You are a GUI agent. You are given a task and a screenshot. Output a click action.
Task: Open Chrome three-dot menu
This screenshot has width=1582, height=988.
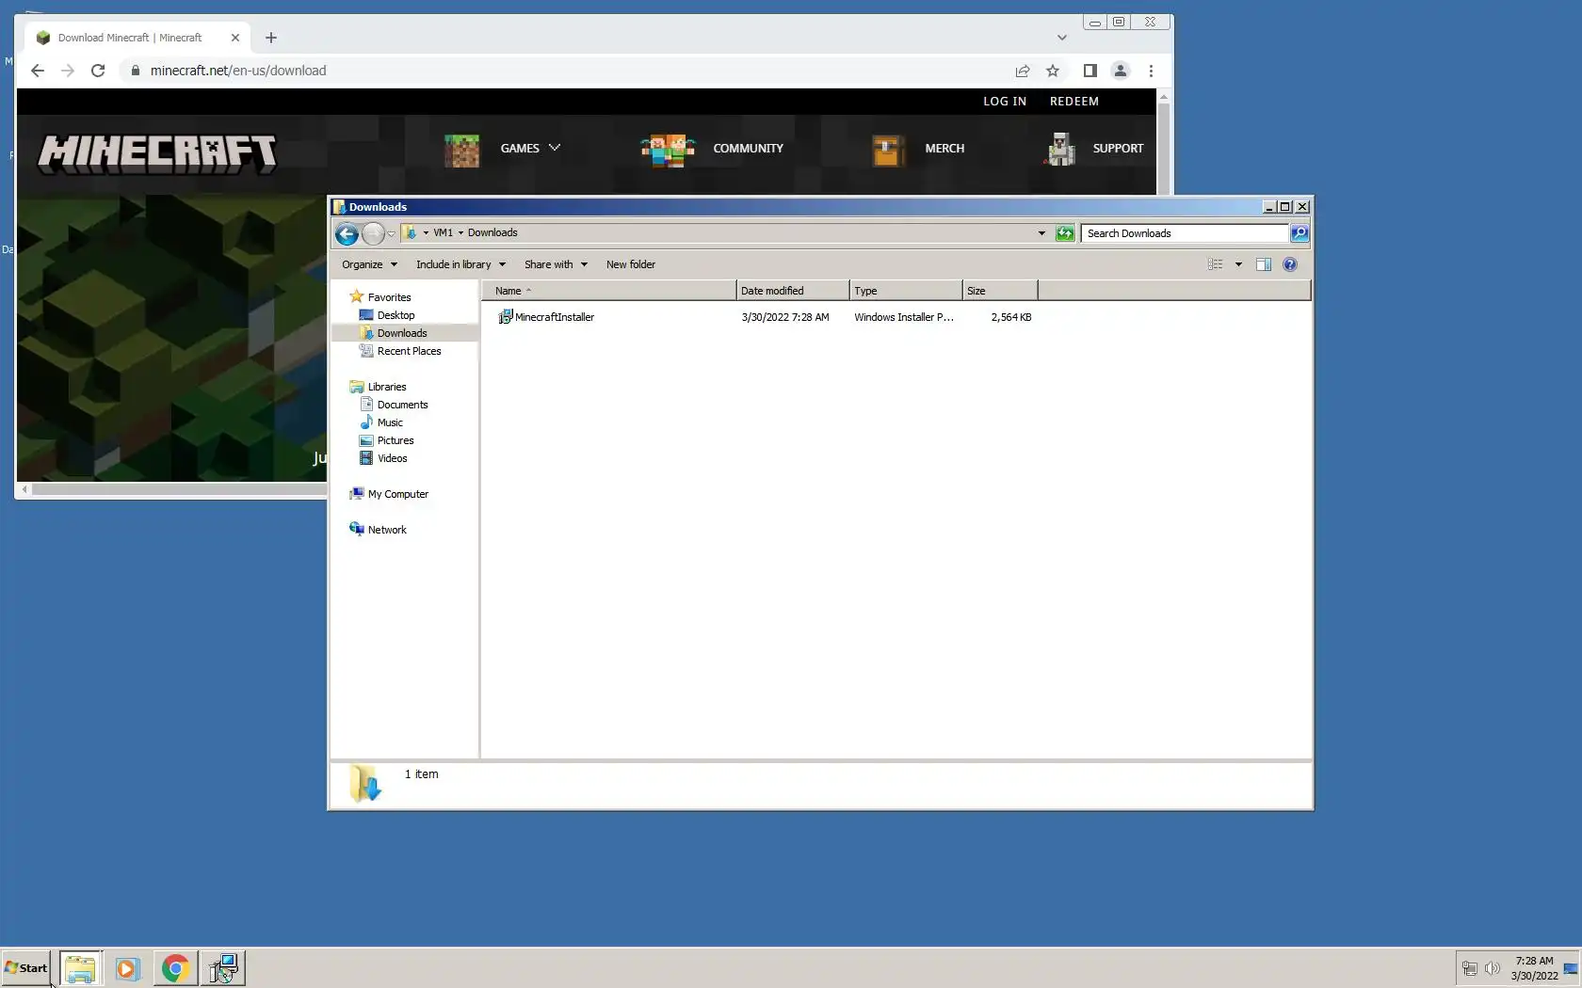pyautogui.click(x=1151, y=71)
